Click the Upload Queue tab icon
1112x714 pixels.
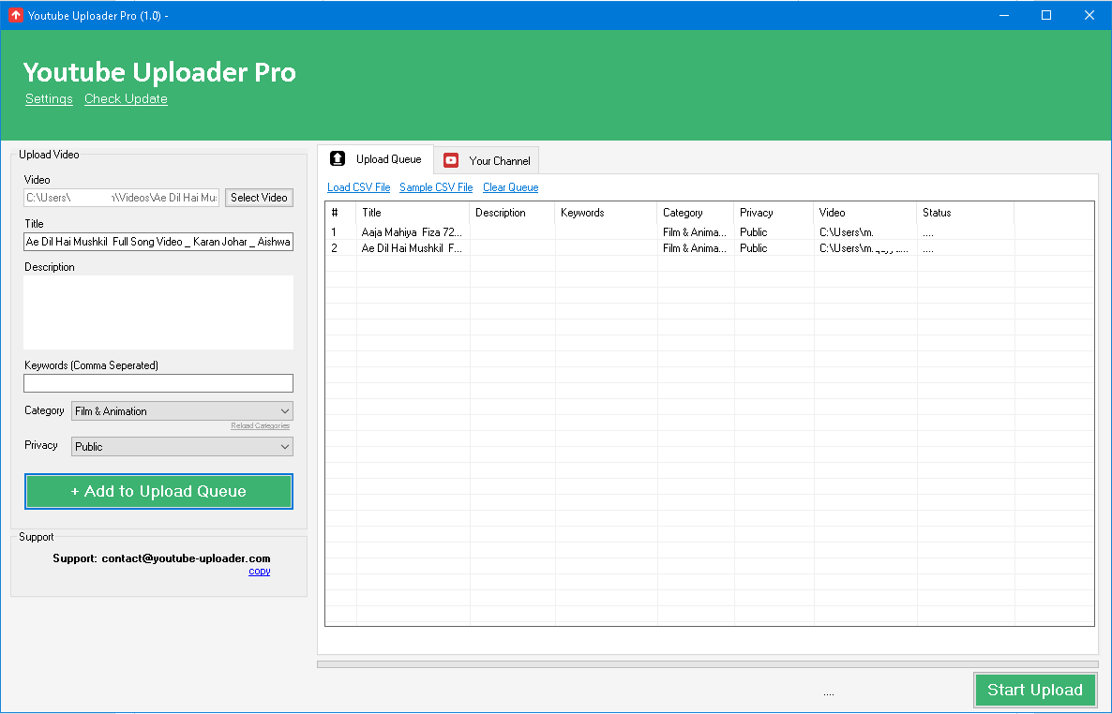point(338,159)
